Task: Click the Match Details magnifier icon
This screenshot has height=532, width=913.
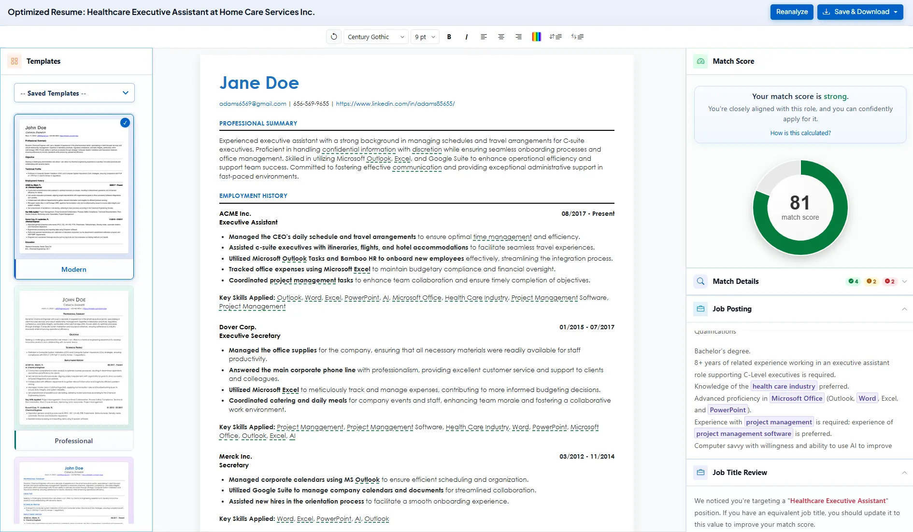Action: coord(700,281)
